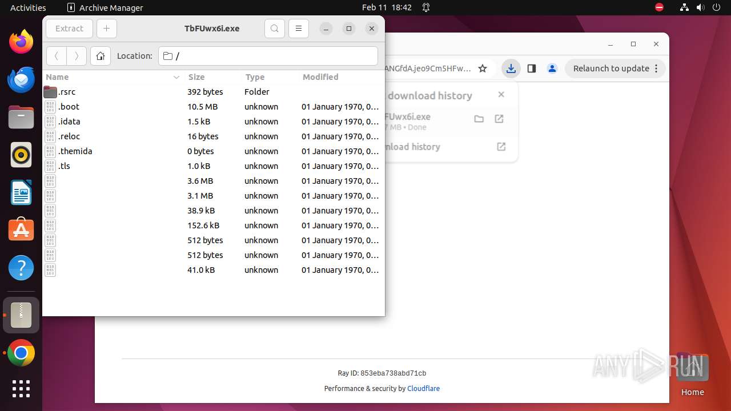
Task: Close the Chrome download history popup
Action: (x=501, y=95)
